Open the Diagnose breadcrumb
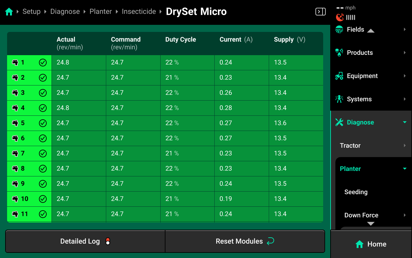This screenshot has width=412, height=258. pyautogui.click(x=65, y=12)
